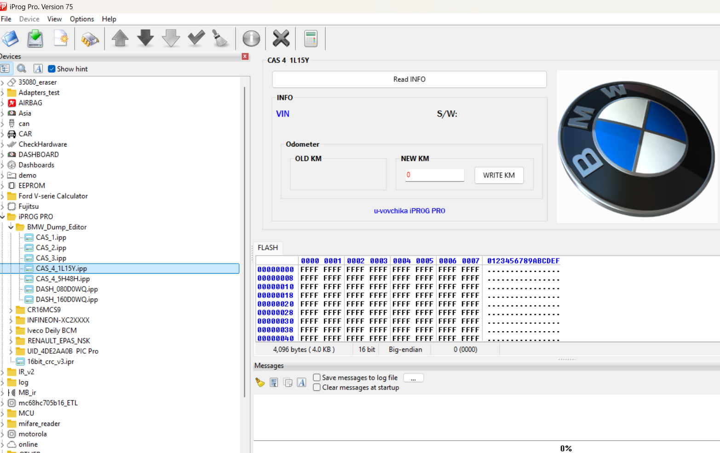Click the WRITE KM button
Screen dimensions: 720x453
click(x=499, y=175)
